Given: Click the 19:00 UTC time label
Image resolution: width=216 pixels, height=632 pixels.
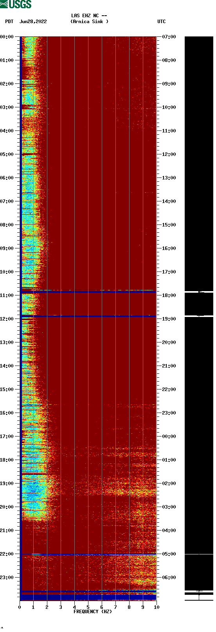Looking at the screenshot, I should [169, 319].
